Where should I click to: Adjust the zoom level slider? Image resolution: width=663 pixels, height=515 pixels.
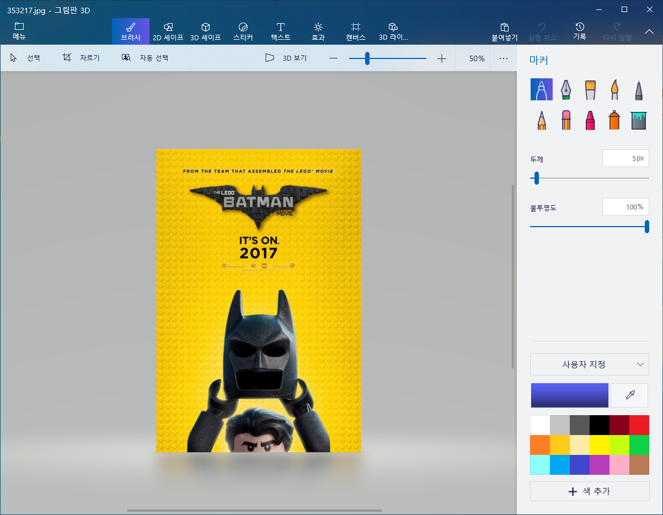[387, 58]
